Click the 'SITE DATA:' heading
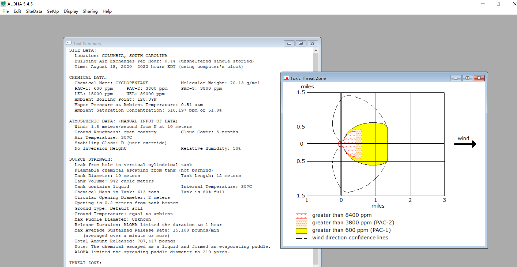 click(x=83, y=50)
